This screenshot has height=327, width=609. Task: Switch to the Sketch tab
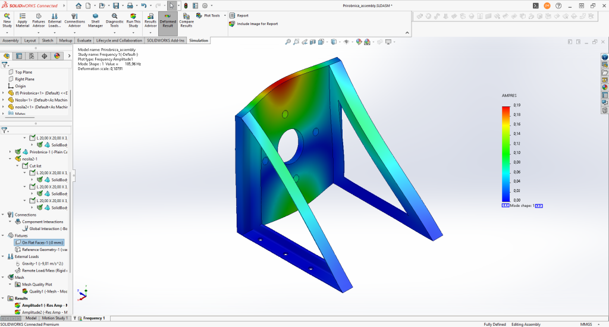coord(48,40)
